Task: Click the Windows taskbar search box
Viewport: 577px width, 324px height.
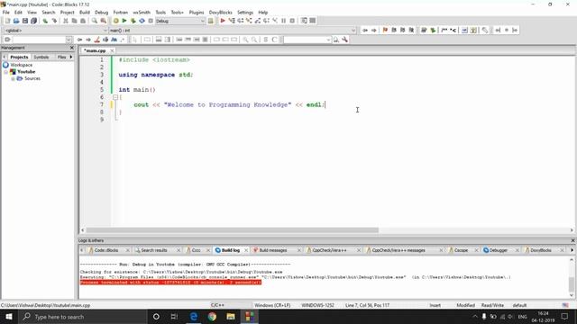Action: coord(83,317)
